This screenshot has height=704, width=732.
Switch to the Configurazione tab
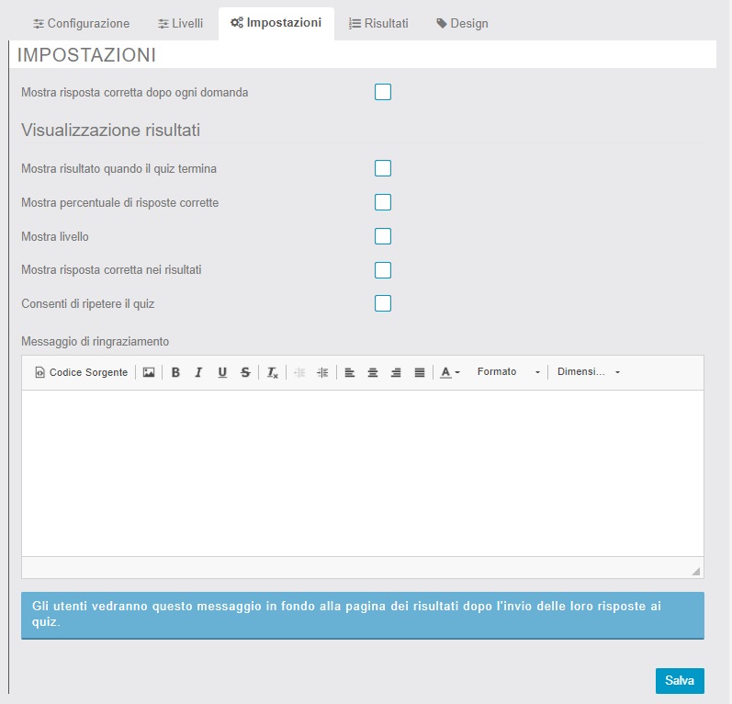(x=81, y=23)
